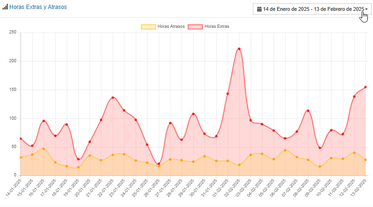Click the 250 y-axis label
Viewport: 373px width, 207px height.
tap(13, 32)
